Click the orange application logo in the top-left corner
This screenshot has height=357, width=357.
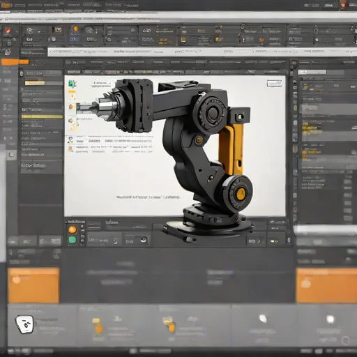point(6,5)
